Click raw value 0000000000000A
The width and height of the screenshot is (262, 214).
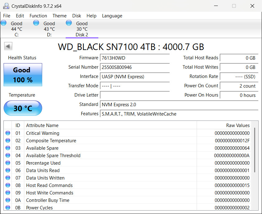click(x=232, y=156)
